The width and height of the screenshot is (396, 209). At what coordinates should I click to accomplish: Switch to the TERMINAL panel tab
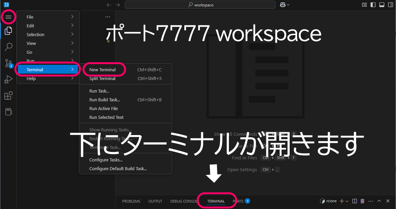tap(216, 201)
